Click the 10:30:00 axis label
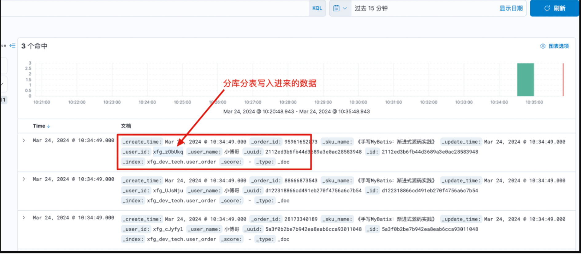This screenshot has width=581, height=254. [x=358, y=102]
